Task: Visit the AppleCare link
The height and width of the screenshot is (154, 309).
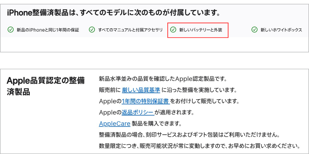Action: point(115,124)
